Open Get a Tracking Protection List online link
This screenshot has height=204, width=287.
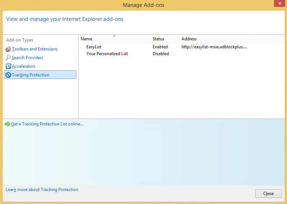(47, 124)
